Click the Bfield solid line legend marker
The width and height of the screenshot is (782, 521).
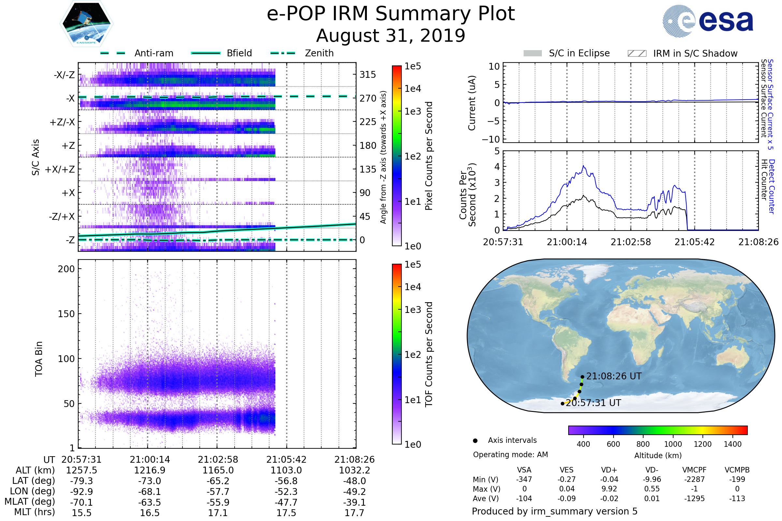click(206, 53)
